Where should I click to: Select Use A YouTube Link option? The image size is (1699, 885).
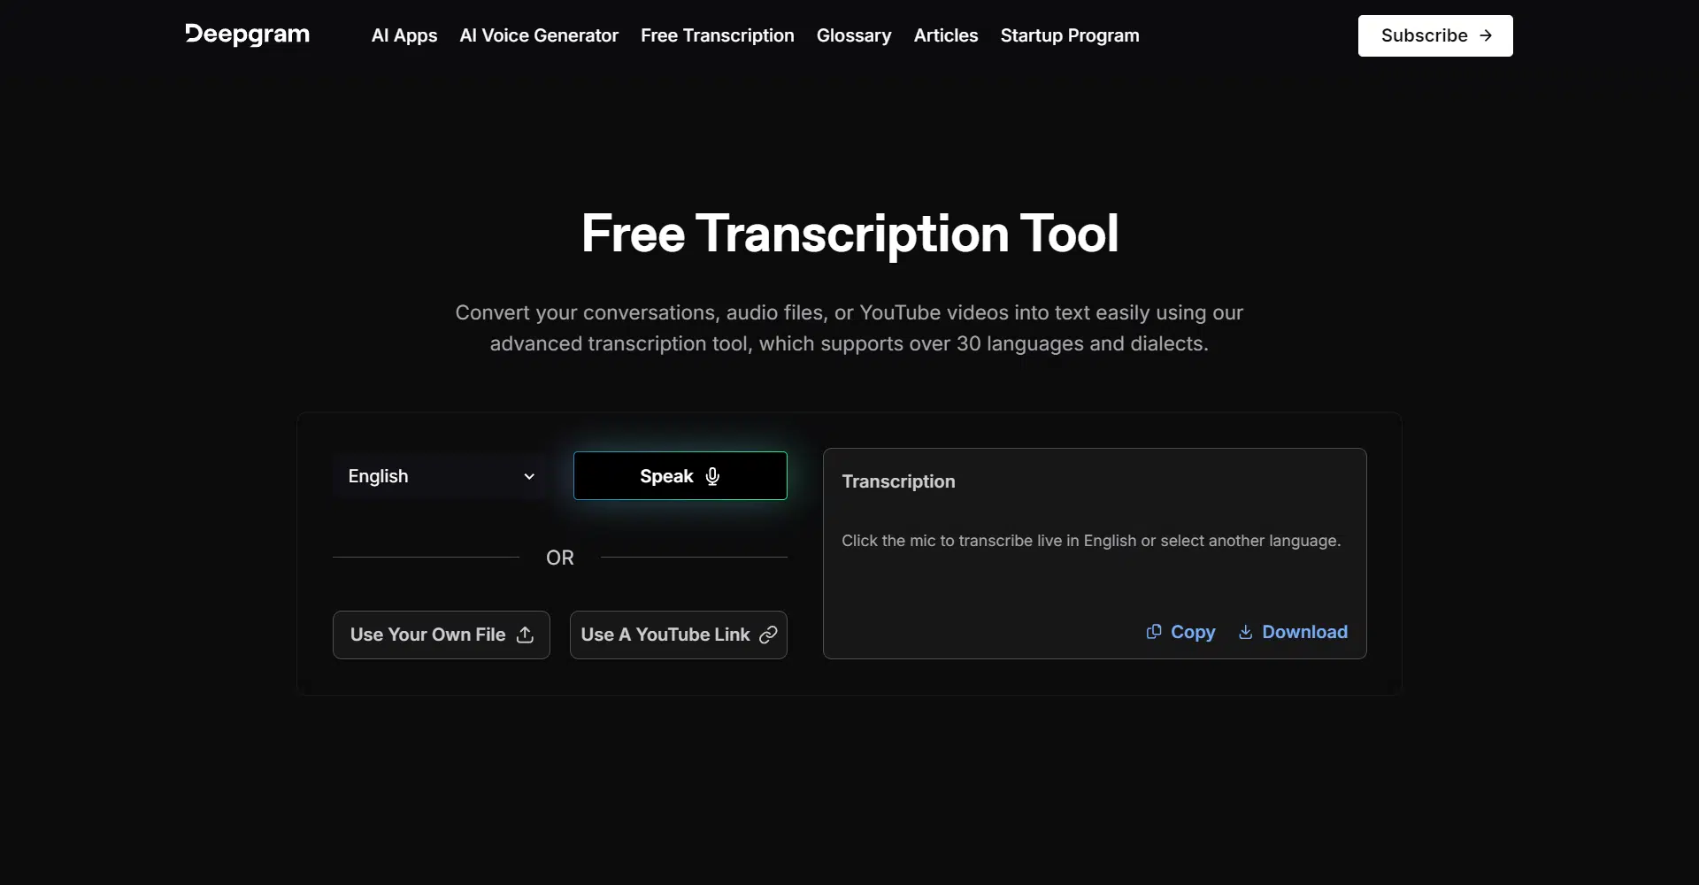pos(665,635)
